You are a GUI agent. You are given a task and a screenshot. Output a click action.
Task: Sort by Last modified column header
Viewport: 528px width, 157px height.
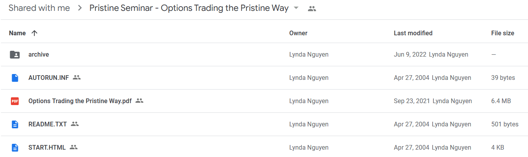(413, 33)
